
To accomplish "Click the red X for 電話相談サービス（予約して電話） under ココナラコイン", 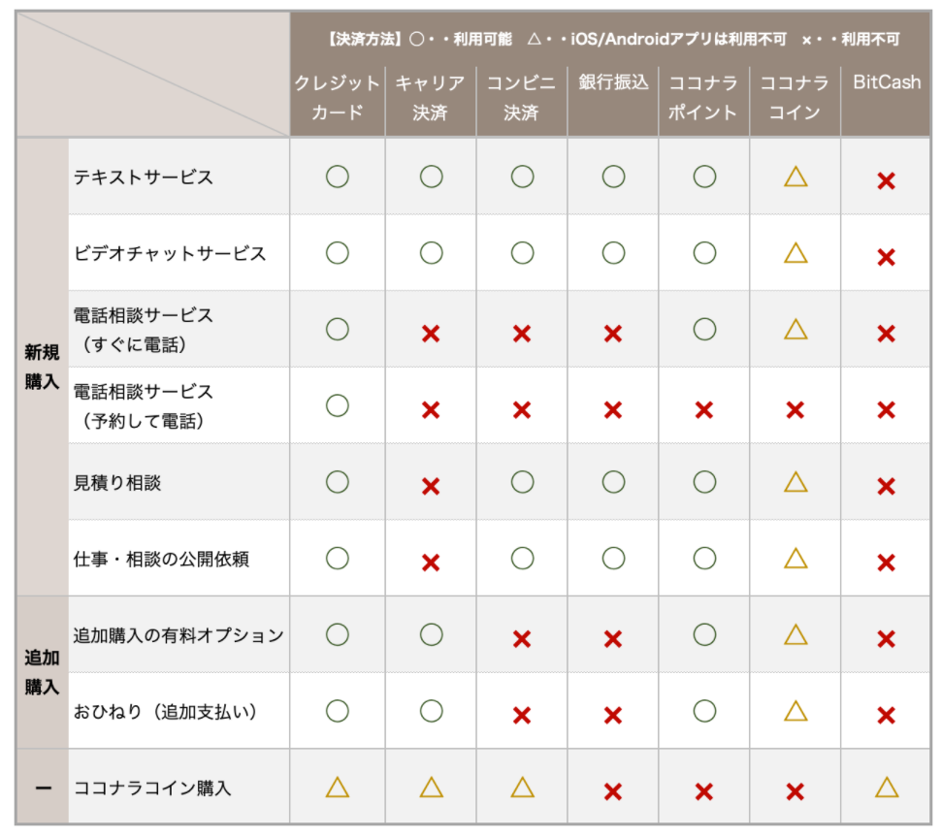I will 795,410.
